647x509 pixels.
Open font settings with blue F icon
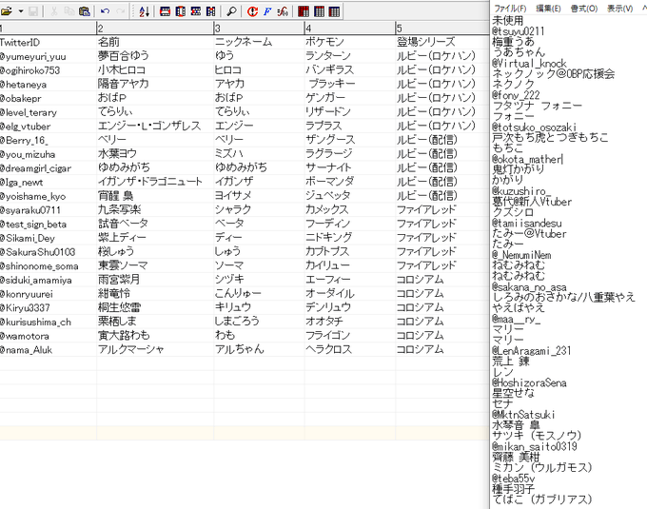click(267, 11)
